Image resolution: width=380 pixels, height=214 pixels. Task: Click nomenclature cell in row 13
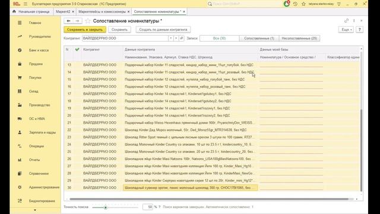pyautogui.click(x=292, y=65)
